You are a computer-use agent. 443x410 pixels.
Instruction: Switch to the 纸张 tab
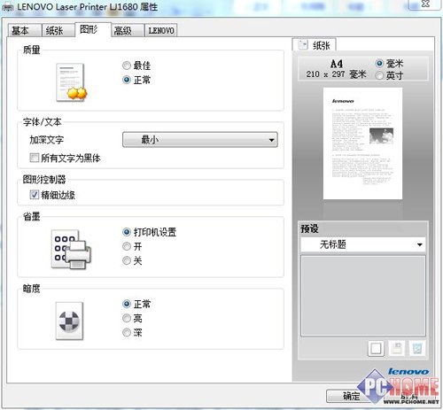point(58,30)
